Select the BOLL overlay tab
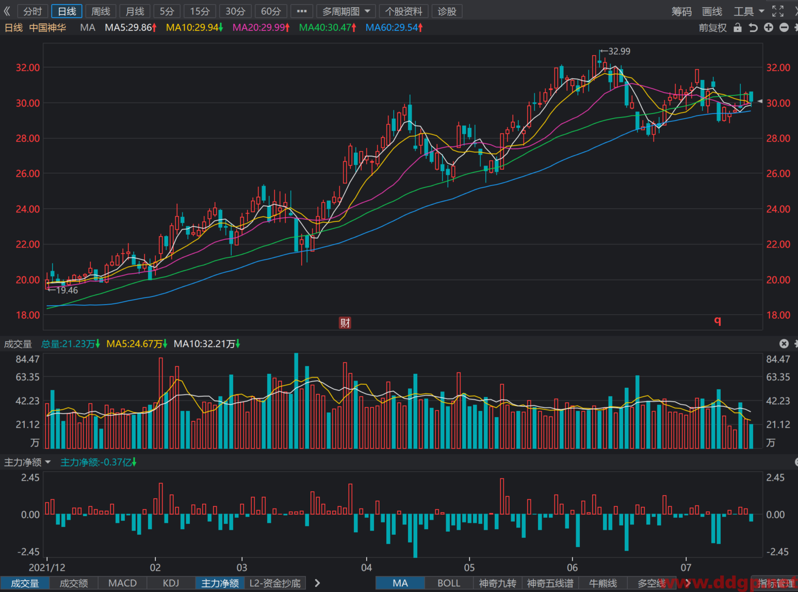 [x=449, y=583]
